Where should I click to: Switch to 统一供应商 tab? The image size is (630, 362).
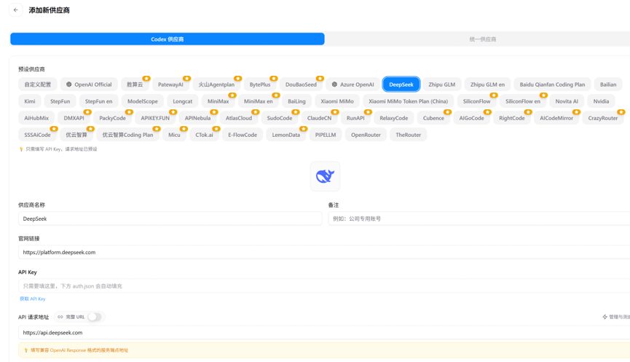(483, 39)
